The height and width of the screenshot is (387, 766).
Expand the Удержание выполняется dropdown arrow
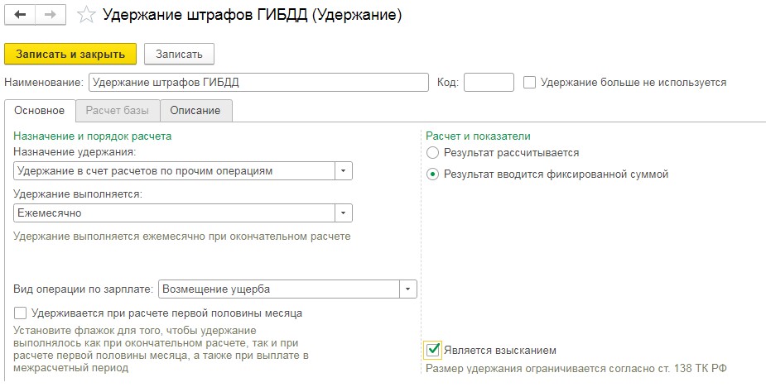tap(344, 213)
